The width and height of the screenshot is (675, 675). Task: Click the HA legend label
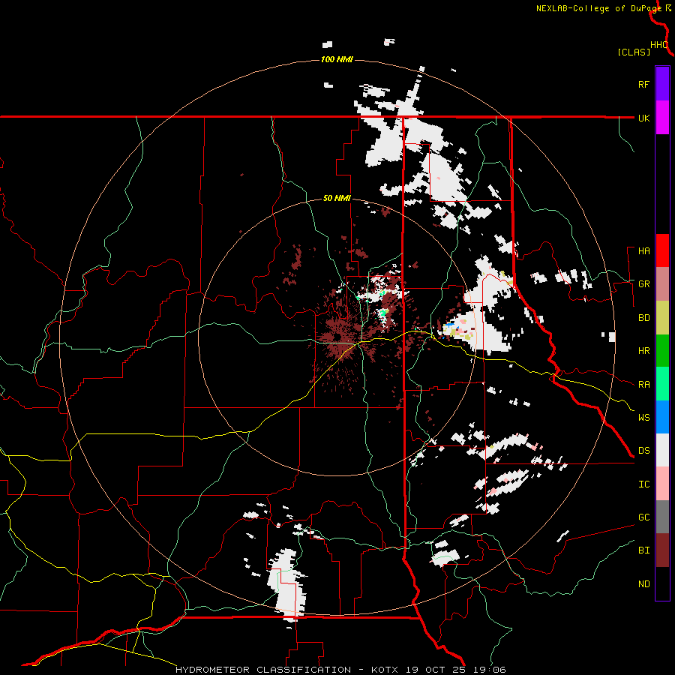click(x=644, y=251)
